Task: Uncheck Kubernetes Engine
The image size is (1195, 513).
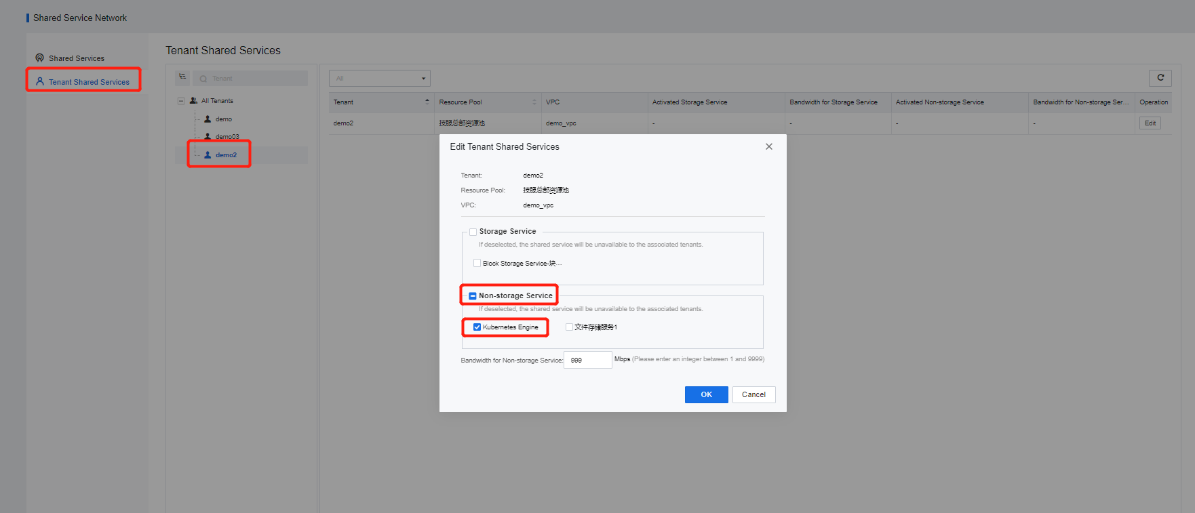Action: 477,327
